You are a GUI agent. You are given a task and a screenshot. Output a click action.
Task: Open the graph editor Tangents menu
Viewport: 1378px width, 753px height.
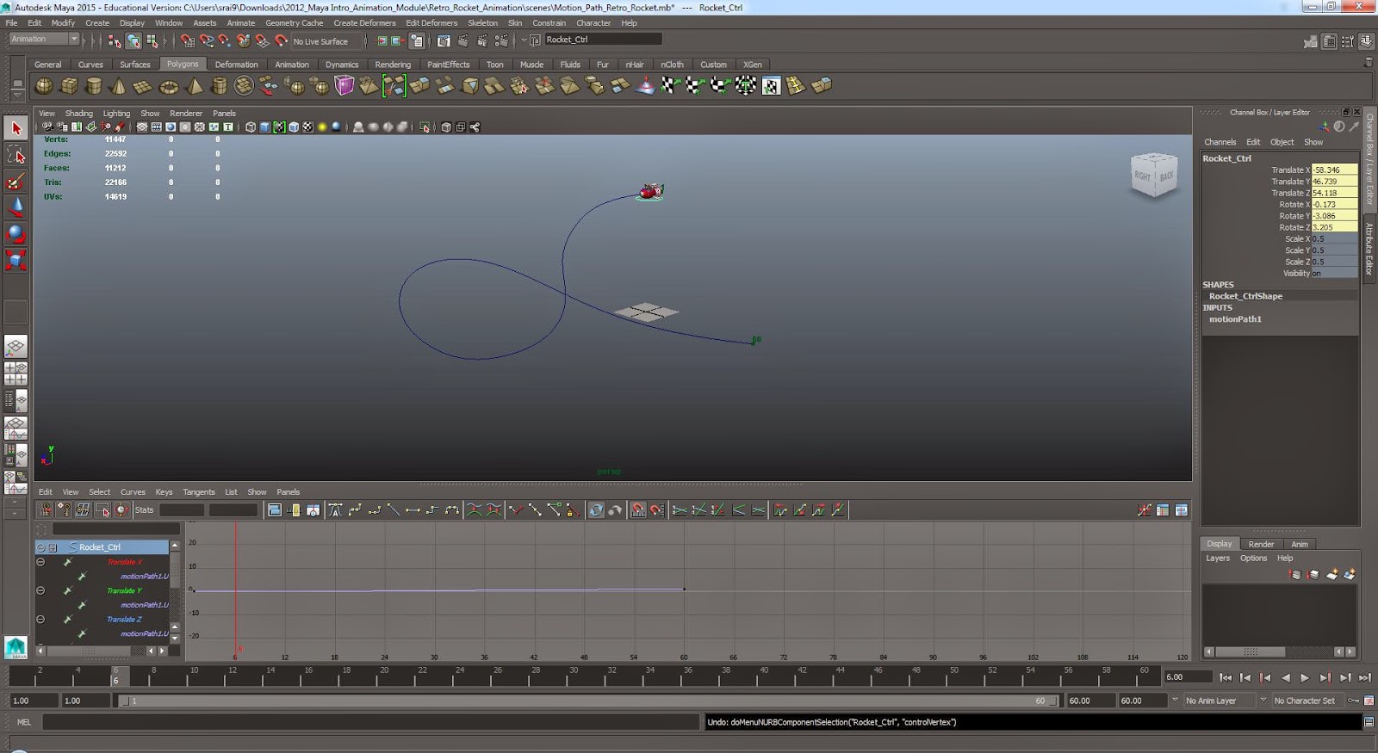tap(199, 492)
